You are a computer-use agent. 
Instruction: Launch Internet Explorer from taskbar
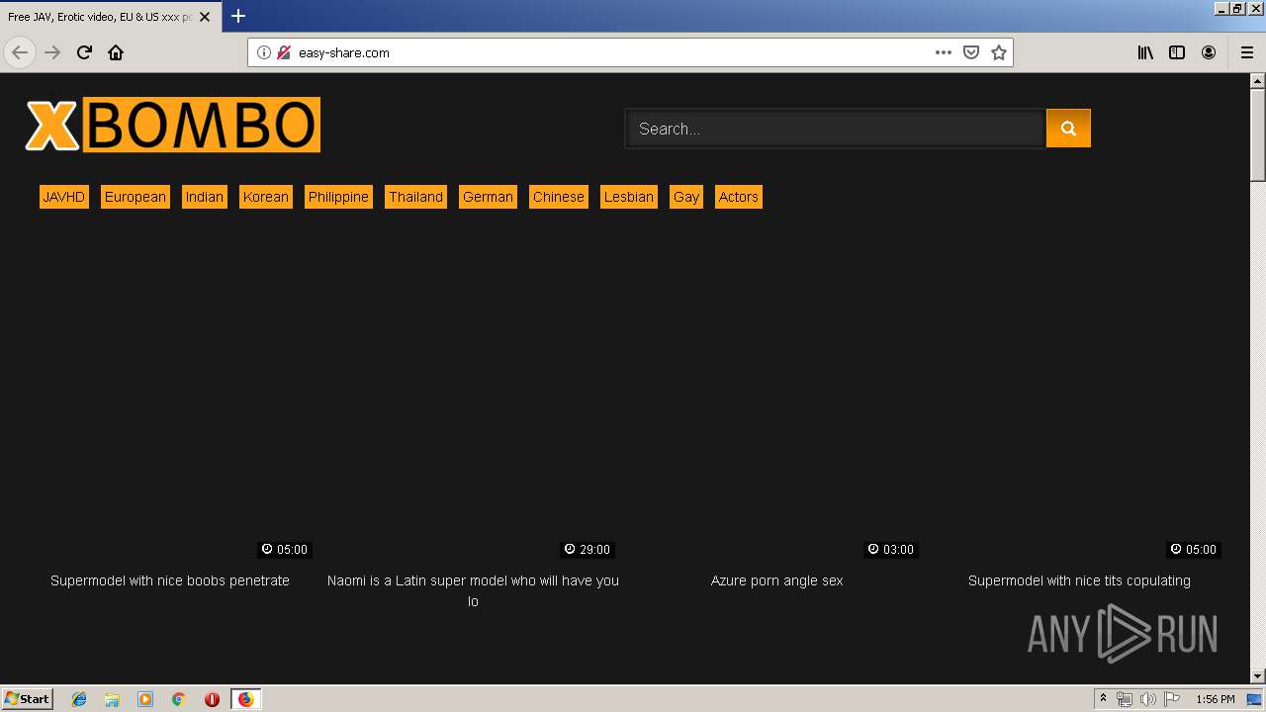pos(79,699)
